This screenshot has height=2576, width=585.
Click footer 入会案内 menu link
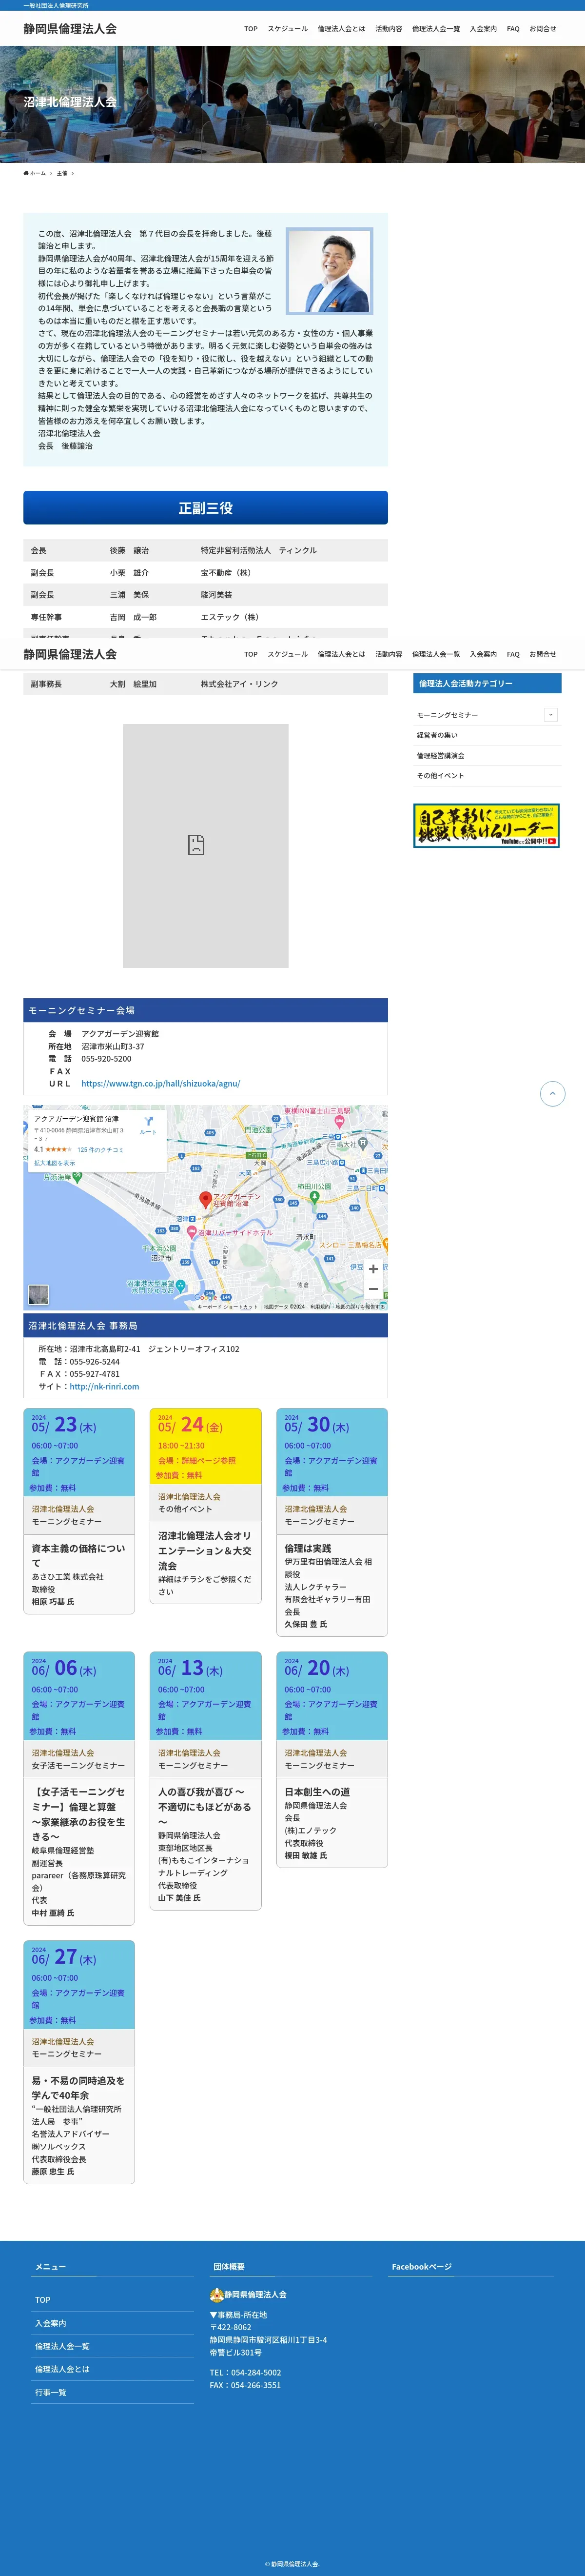(x=50, y=2323)
